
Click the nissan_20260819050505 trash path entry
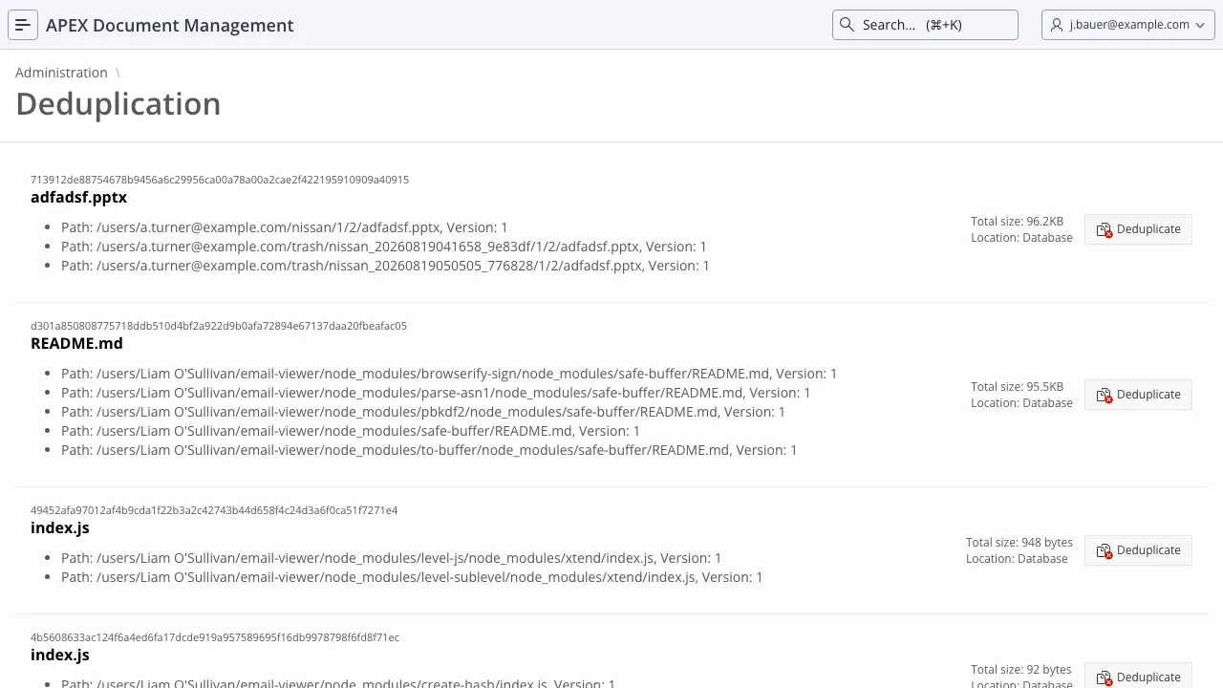click(x=385, y=266)
